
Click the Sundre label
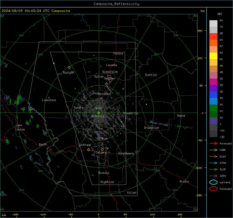(x=78, y=107)
